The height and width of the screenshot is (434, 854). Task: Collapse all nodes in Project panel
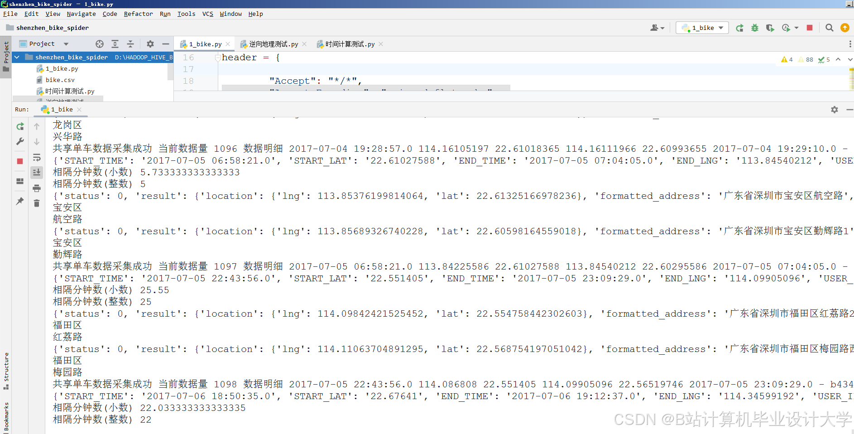[131, 44]
